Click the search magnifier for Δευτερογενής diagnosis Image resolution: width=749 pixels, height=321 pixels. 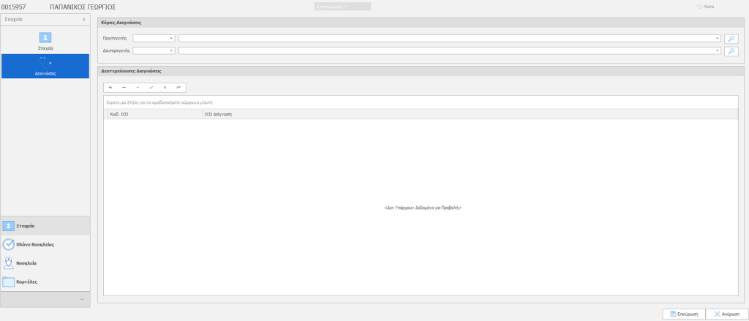(x=731, y=50)
